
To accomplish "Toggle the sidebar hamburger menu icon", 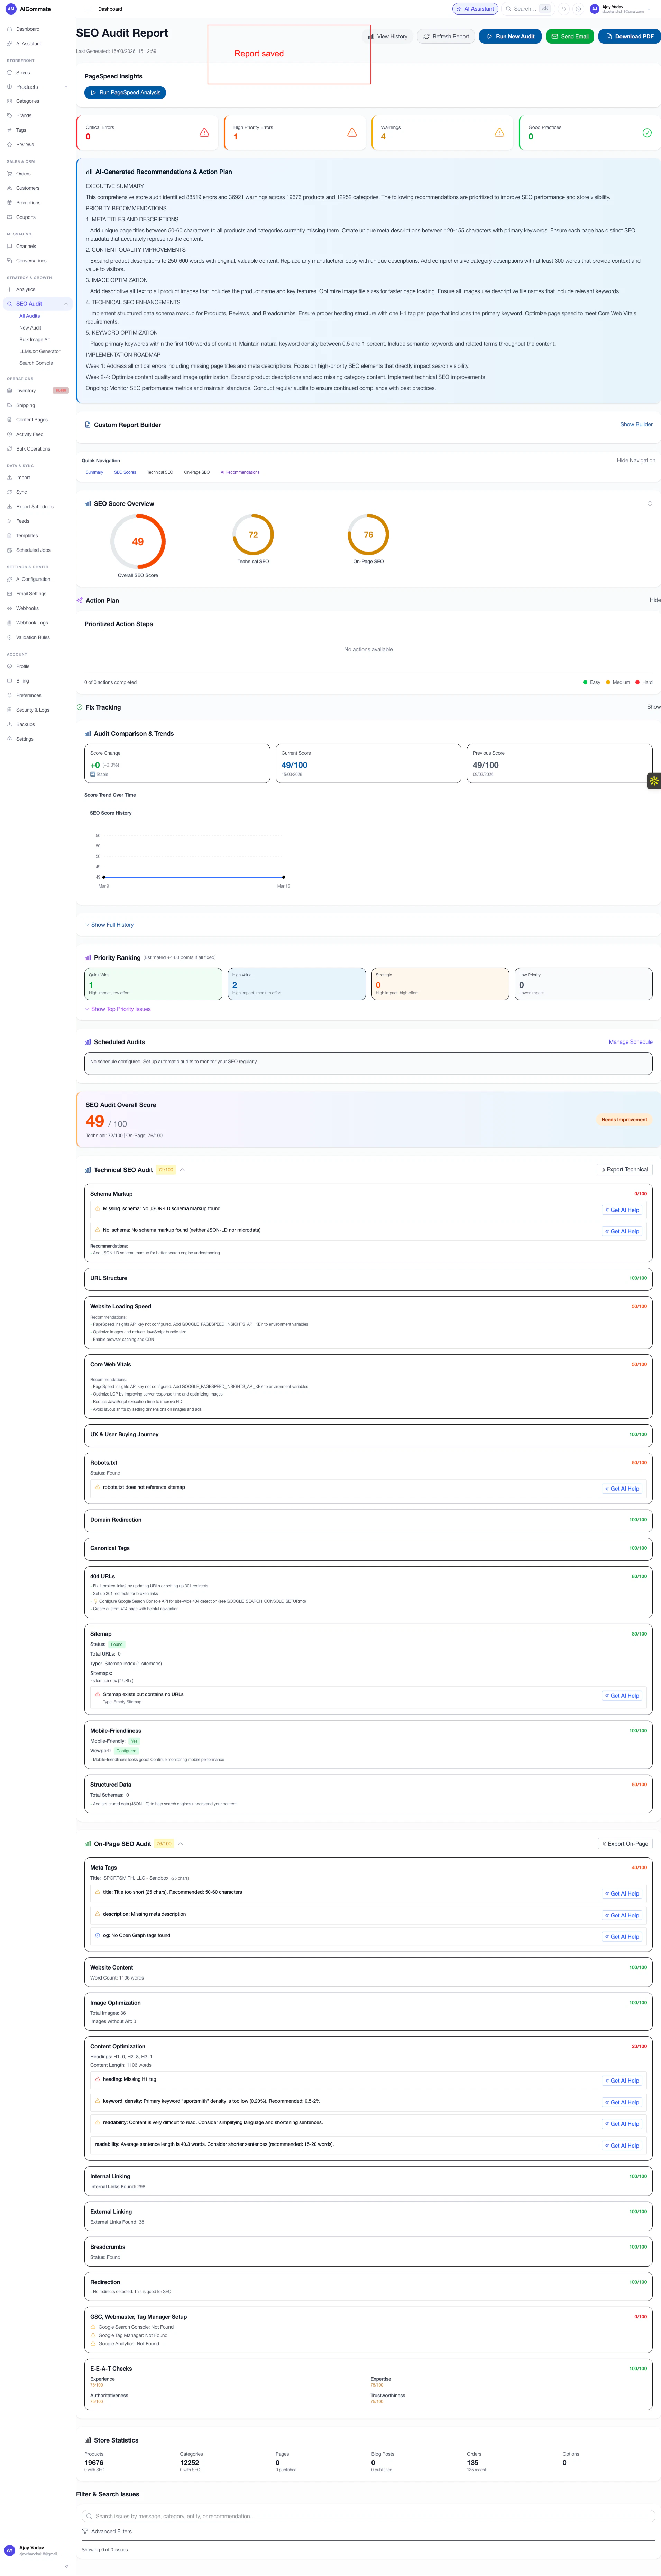I will coord(88,9).
